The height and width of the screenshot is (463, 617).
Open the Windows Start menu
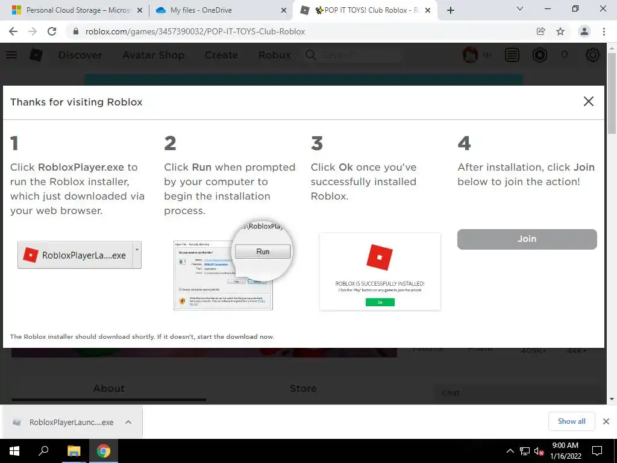pos(14,451)
